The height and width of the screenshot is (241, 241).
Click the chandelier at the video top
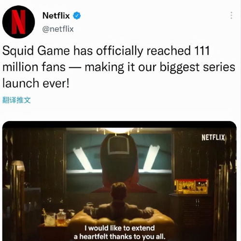point(119,131)
